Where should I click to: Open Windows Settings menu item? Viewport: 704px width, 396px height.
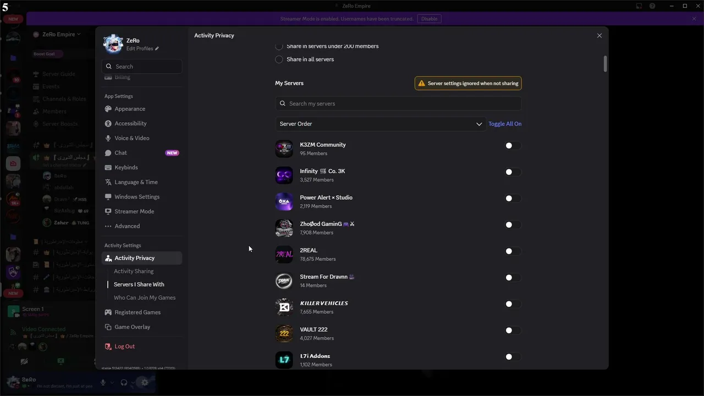tap(137, 197)
